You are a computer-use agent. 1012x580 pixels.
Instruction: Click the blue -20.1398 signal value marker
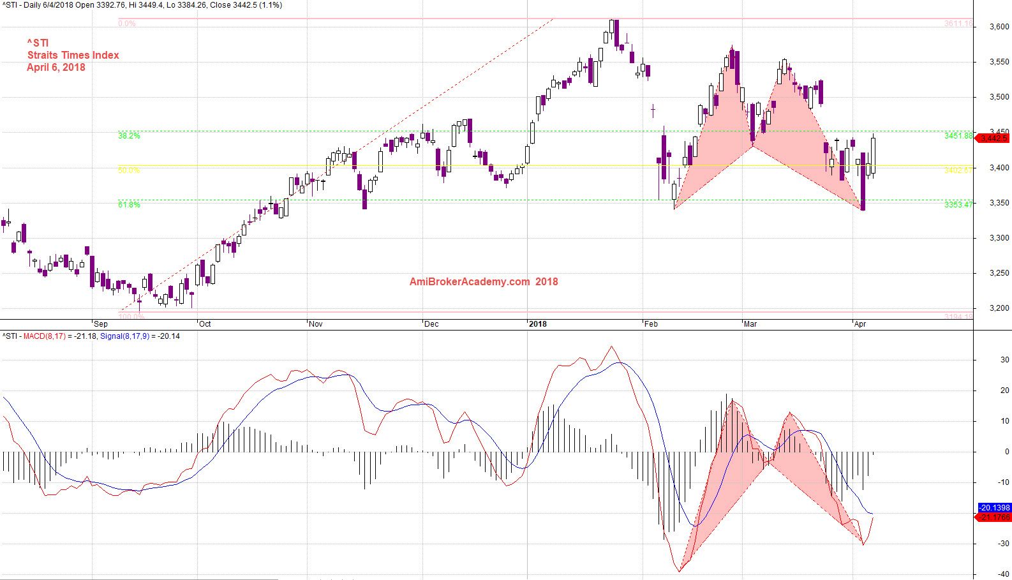(x=995, y=508)
